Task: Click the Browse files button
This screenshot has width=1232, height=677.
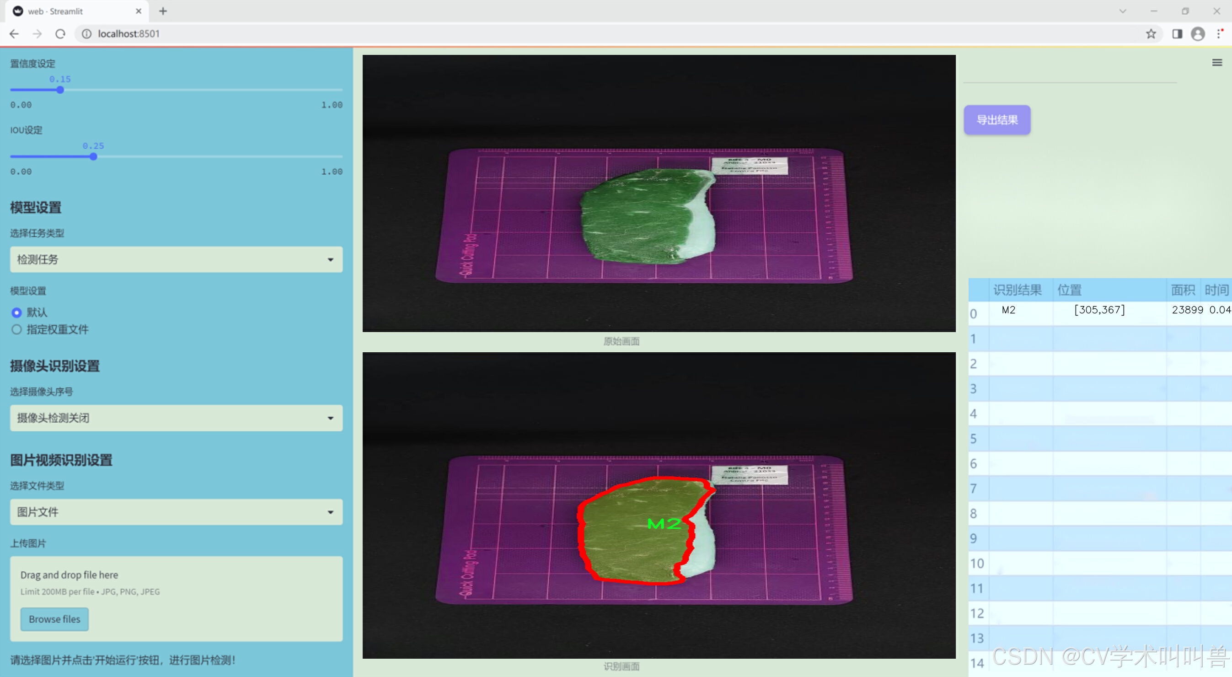Action: point(54,618)
